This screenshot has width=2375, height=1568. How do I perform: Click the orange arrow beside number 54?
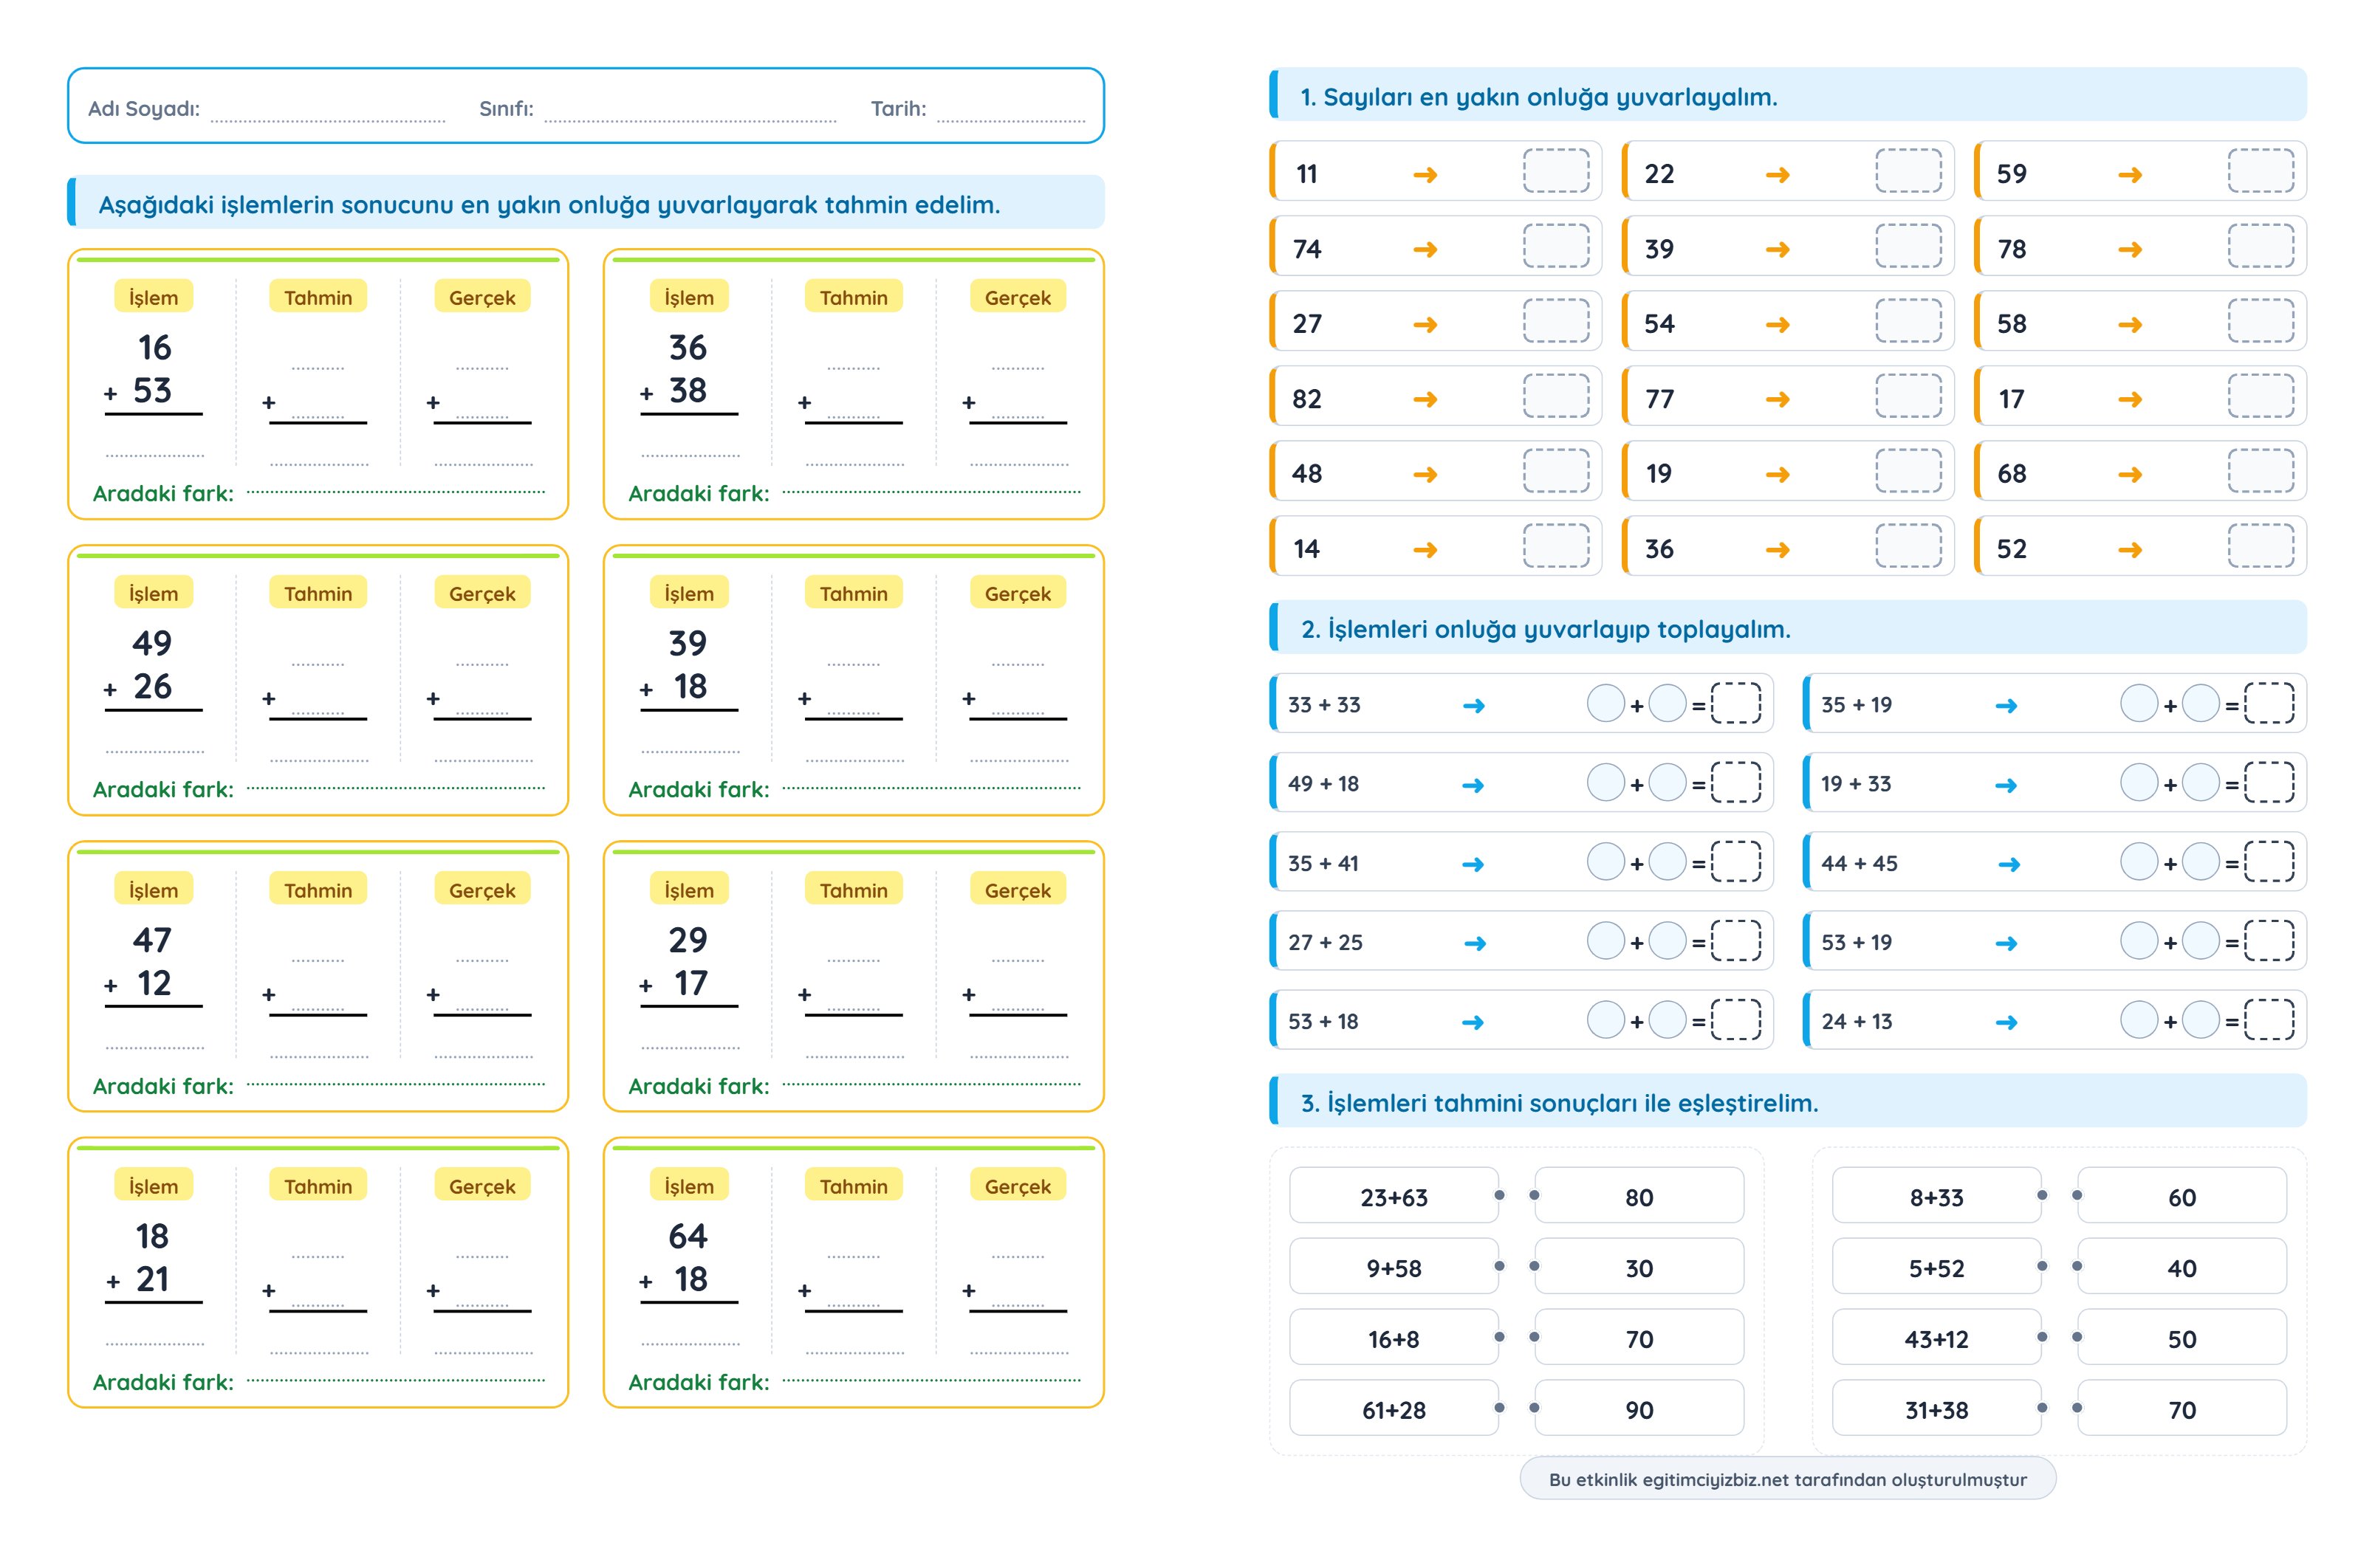pos(1777,325)
